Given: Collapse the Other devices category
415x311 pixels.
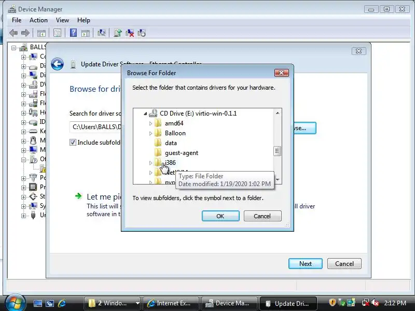Looking at the screenshot, I should tap(23, 160).
